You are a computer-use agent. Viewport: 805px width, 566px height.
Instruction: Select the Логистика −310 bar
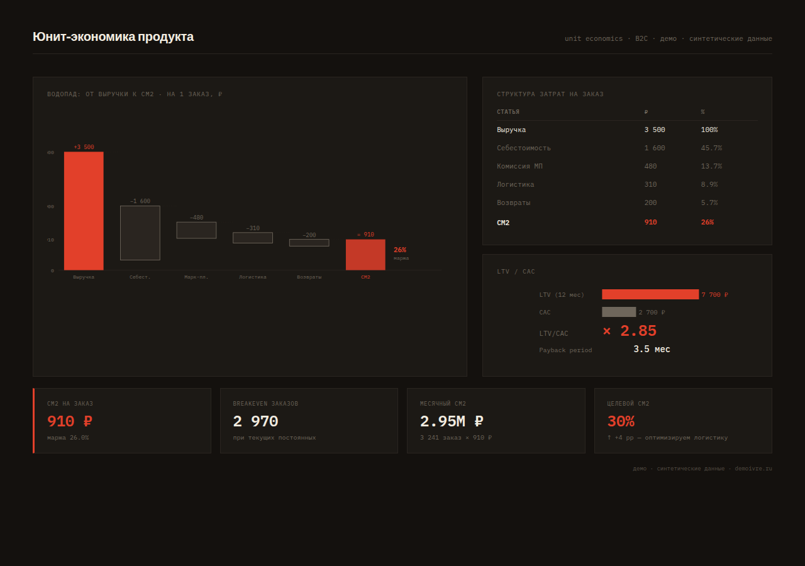[253, 238]
